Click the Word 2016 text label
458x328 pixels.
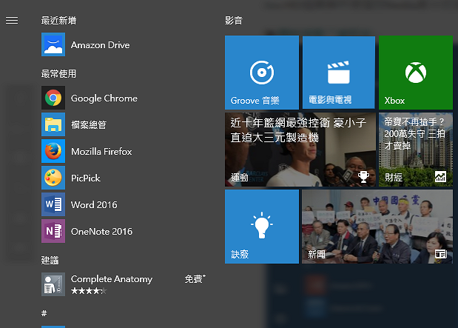pyautogui.click(x=94, y=204)
